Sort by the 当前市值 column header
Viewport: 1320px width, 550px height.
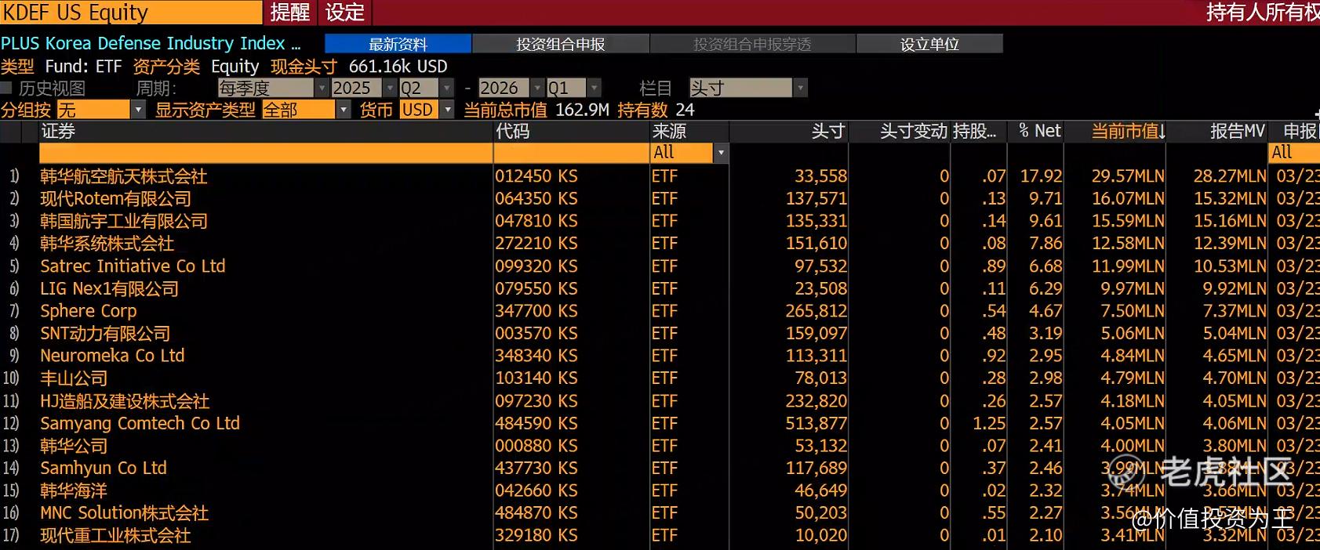pyautogui.click(x=1128, y=131)
